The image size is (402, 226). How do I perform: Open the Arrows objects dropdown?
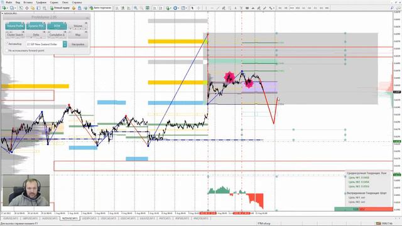pyautogui.click(x=274, y=8)
